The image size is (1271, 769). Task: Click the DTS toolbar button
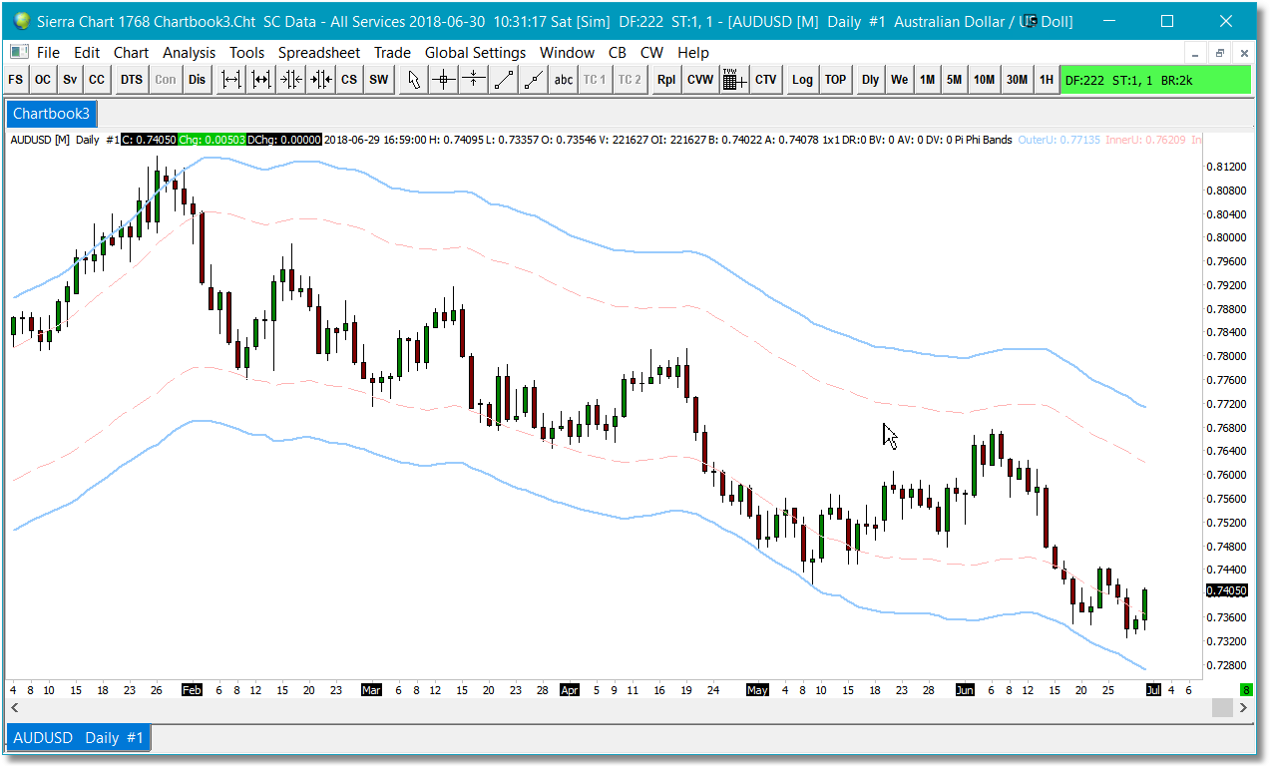pyautogui.click(x=132, y=80)
